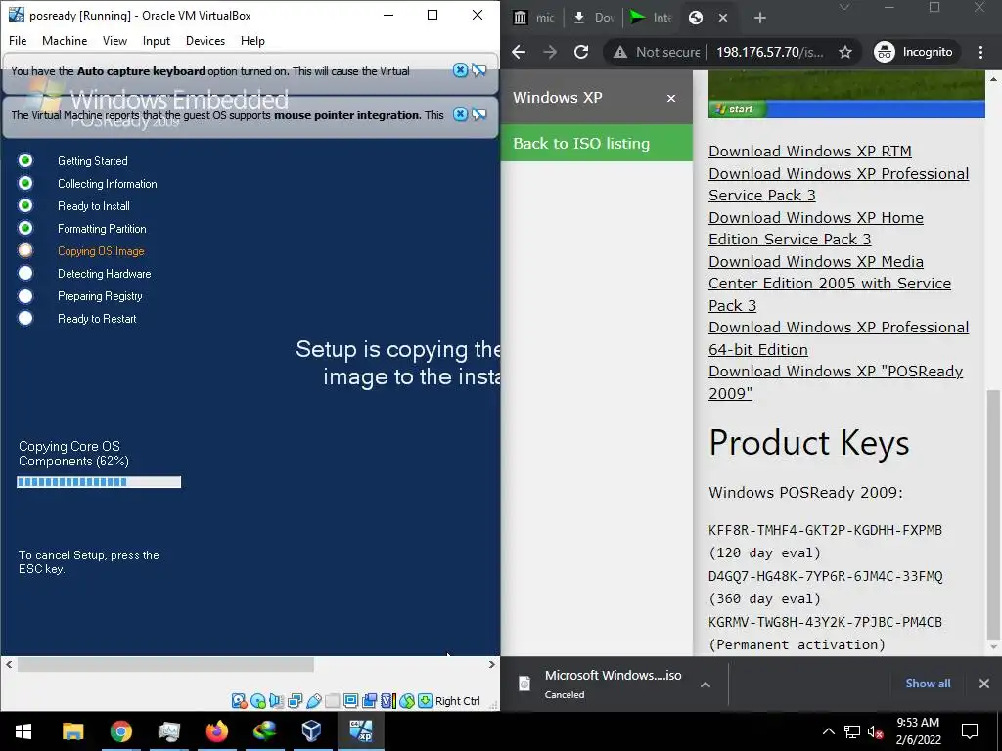Screen dimensions: 1002x751
Task: Open VirtualBox File menu
Action: pos(18,41)
